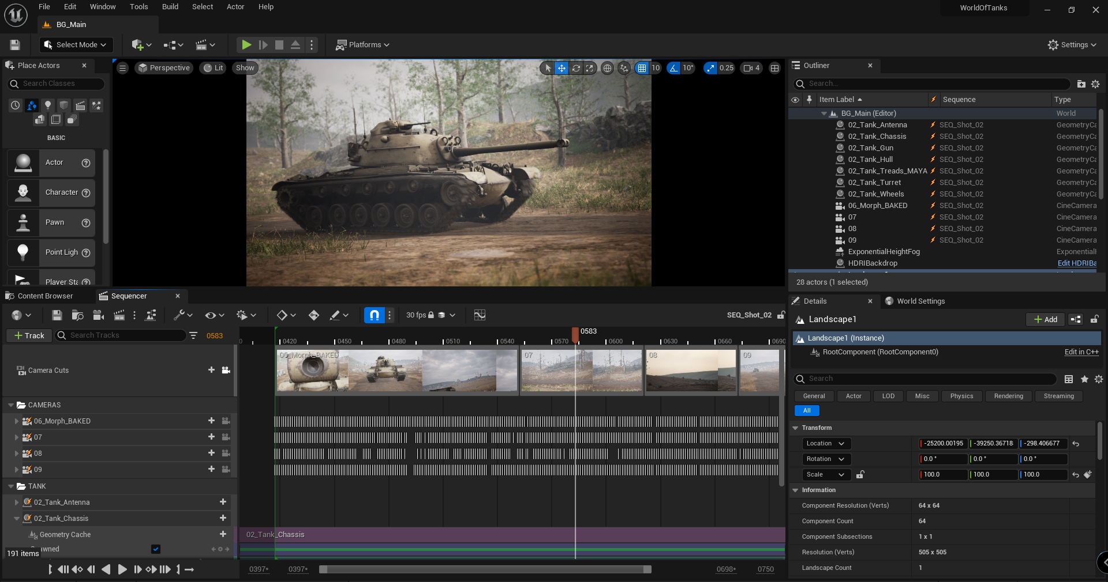Click the save level icon in toolbar
Image resolution: width=1108 pixels, height=582 pixels.
click(x=15, y=45)
